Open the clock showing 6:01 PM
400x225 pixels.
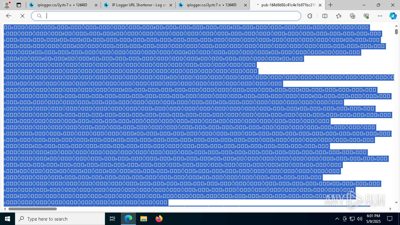373,219
